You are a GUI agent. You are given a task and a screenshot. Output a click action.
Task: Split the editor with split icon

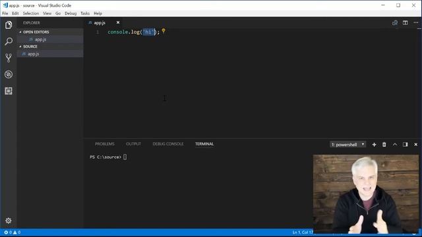point(406,23)
